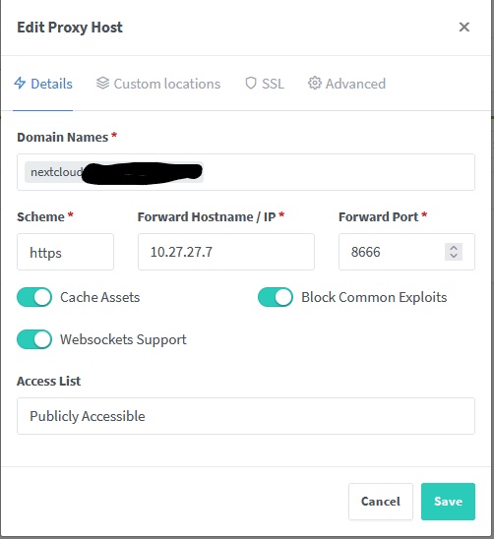Click the gear icon beside Advanced
The height and width of the screenshot is (539, 494).
click(x=315, y=84)
